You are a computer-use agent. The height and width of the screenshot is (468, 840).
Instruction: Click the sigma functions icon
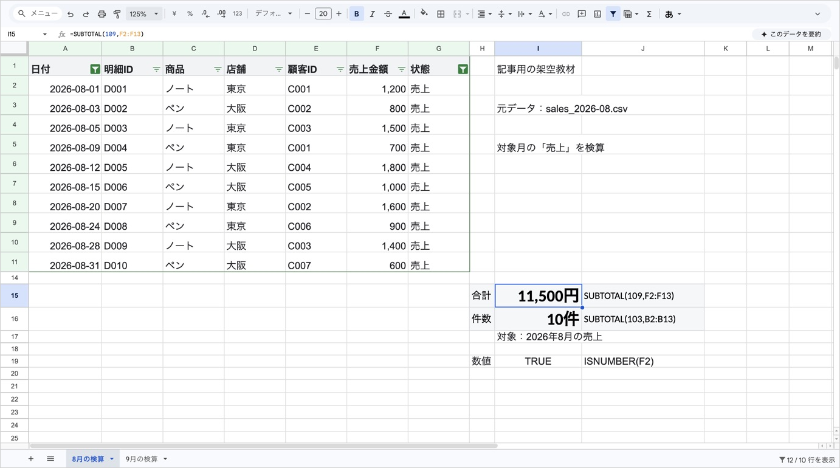pos(649,14)
